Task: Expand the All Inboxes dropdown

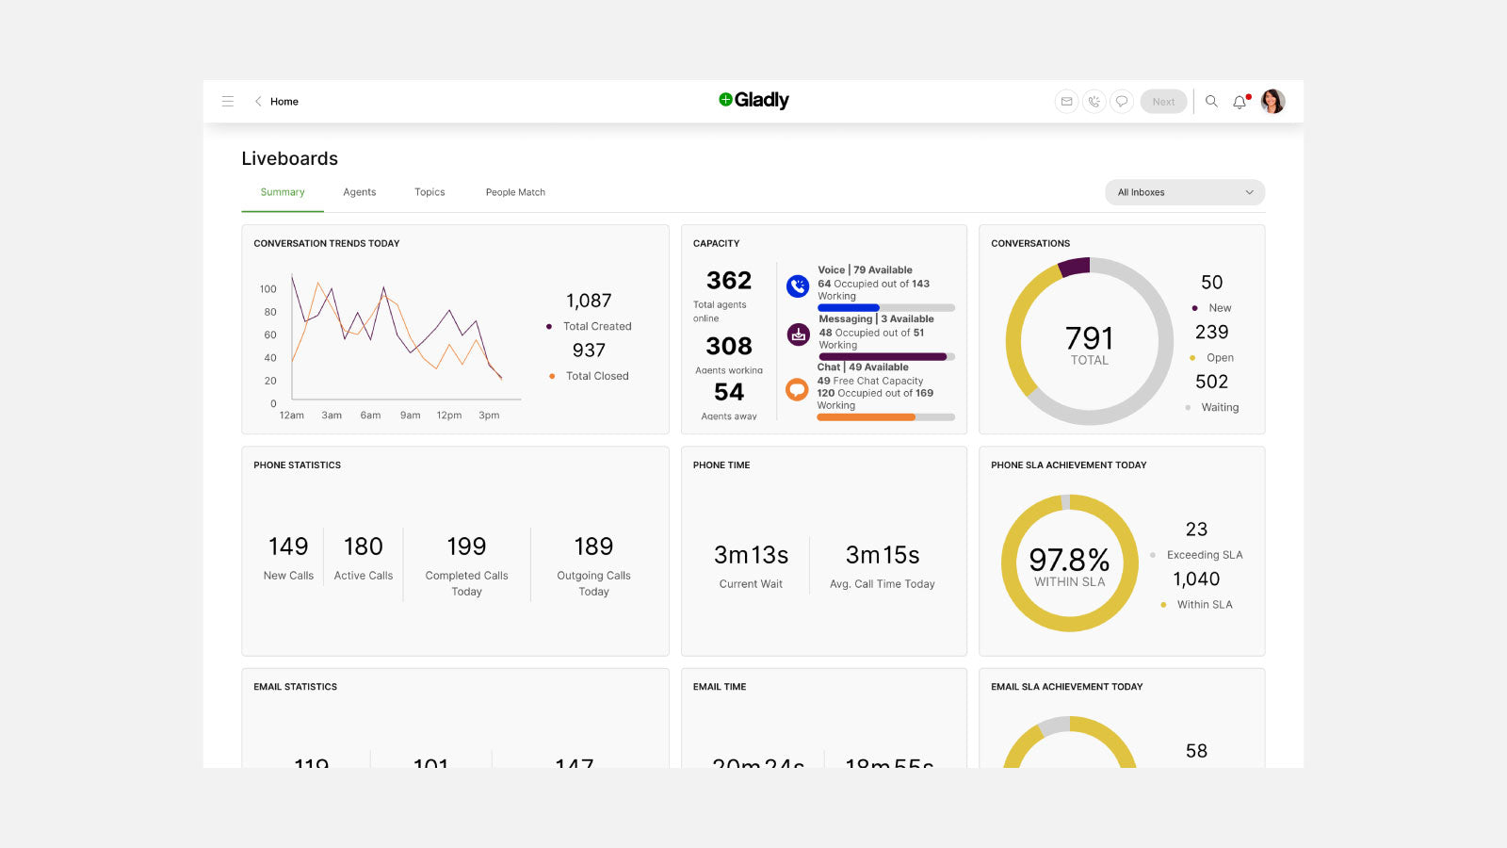Action: click(1184, 192)
